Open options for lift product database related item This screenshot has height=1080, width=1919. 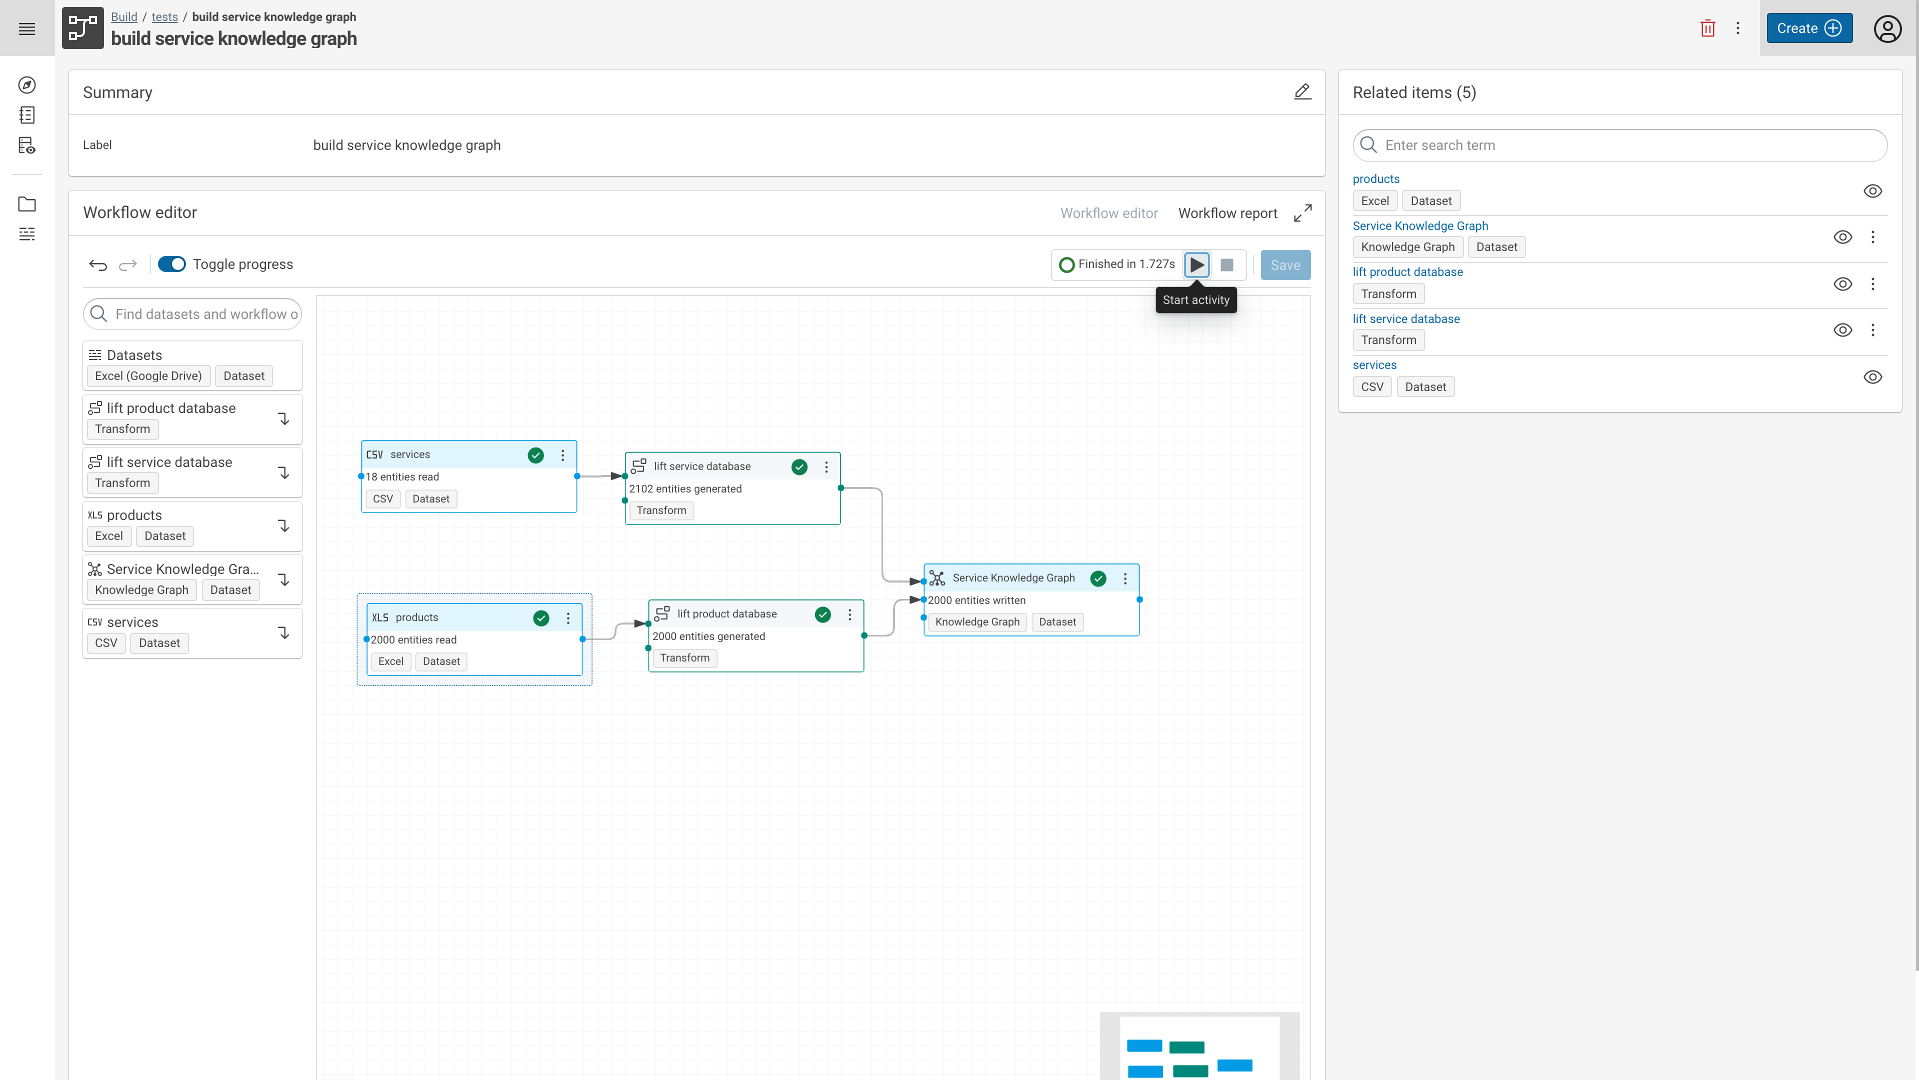tap(1873, 284)
